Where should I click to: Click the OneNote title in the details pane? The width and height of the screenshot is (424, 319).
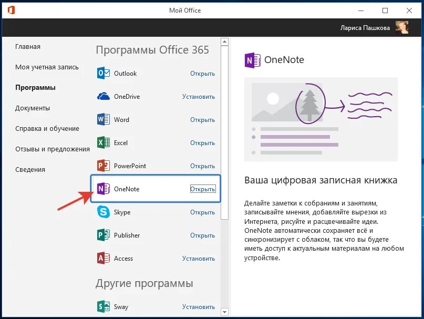(x=284, y=60)
